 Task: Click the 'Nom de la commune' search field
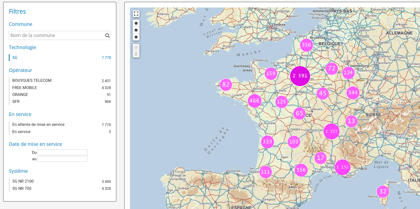pos(57,35)
